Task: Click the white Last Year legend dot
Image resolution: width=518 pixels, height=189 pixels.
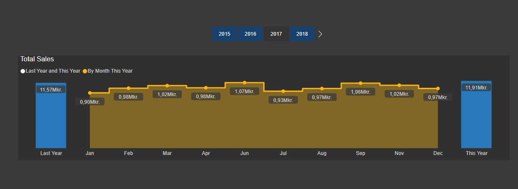Action: pos(23,71)
